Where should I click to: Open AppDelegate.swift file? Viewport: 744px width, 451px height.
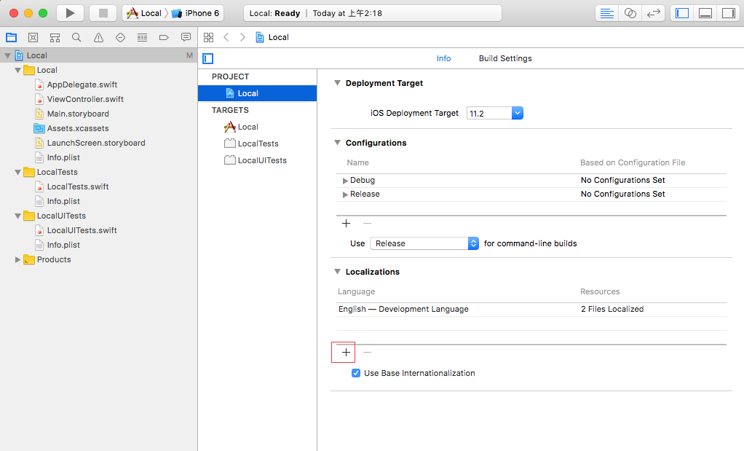click(82, 85)
